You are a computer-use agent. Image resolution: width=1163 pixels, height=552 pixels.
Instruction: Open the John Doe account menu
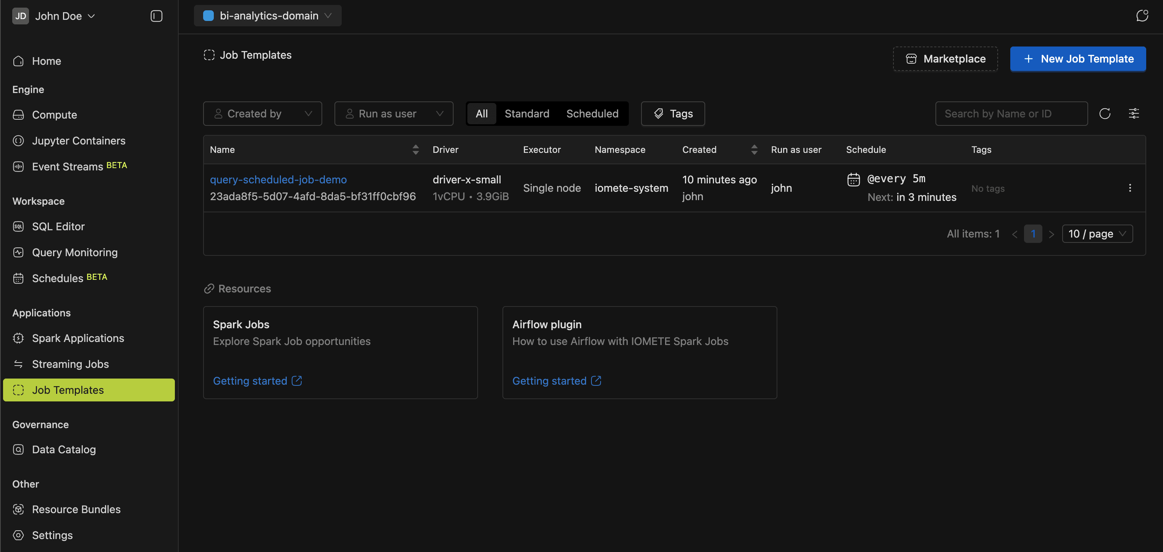point(53,16)
